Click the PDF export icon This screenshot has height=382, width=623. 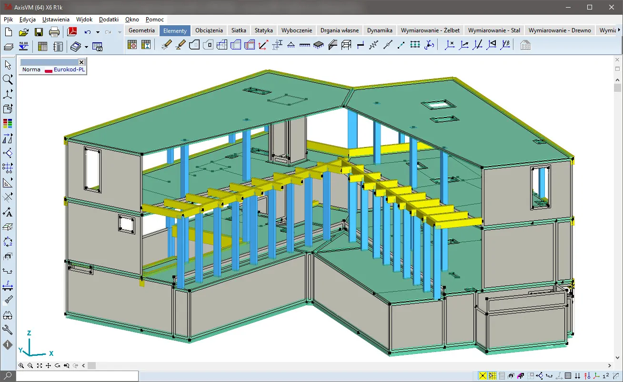(x=72, y=32)
